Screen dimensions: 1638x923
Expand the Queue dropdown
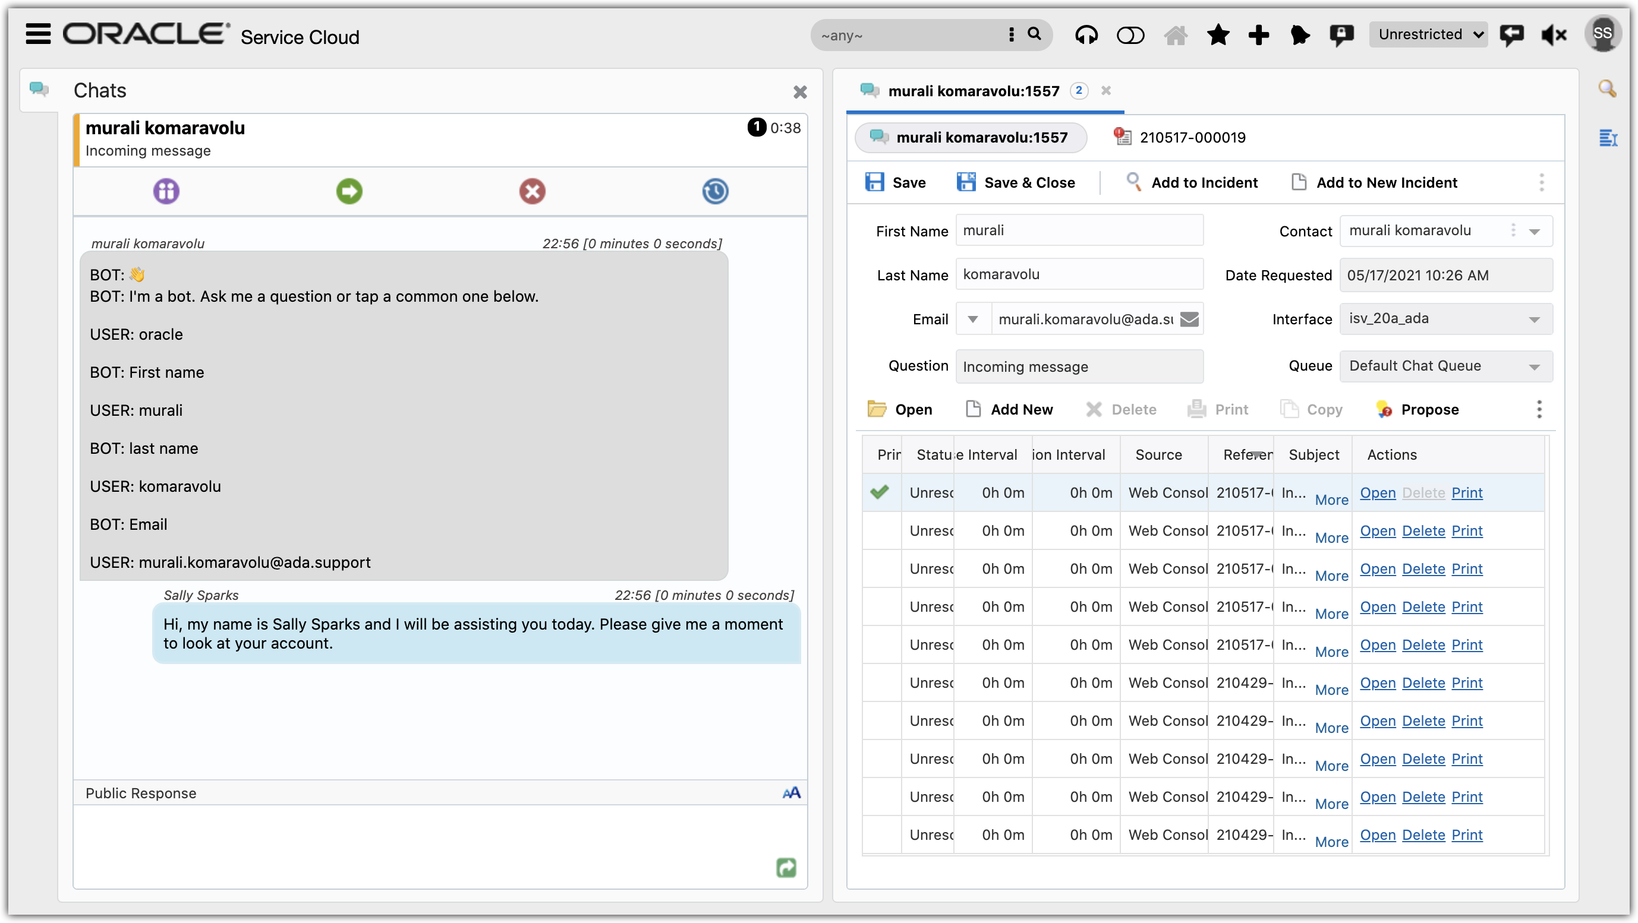[x=1534, y=366]
